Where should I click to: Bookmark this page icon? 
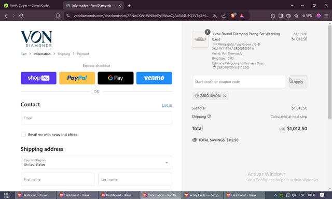point(58,16)
